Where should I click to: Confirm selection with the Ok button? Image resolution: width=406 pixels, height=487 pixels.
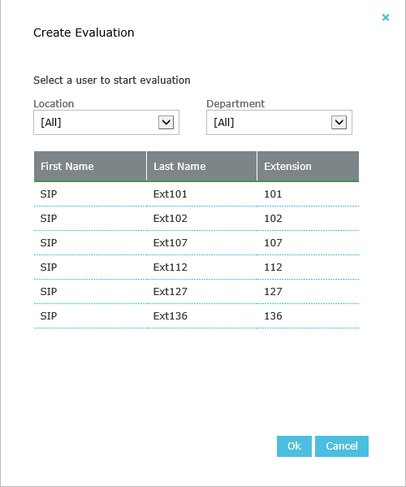294,446
